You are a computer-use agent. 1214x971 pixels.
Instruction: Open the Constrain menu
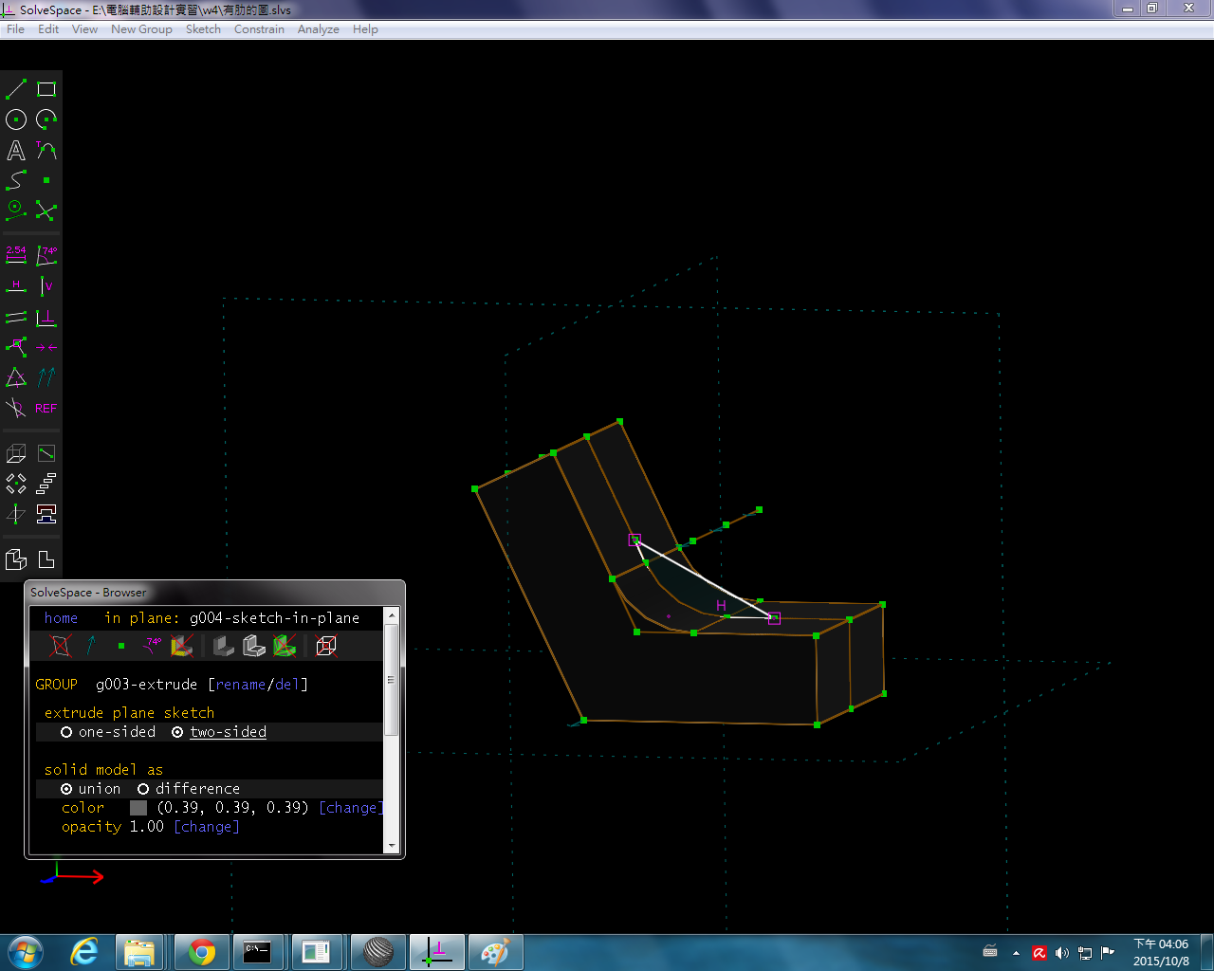pos(259,29)
